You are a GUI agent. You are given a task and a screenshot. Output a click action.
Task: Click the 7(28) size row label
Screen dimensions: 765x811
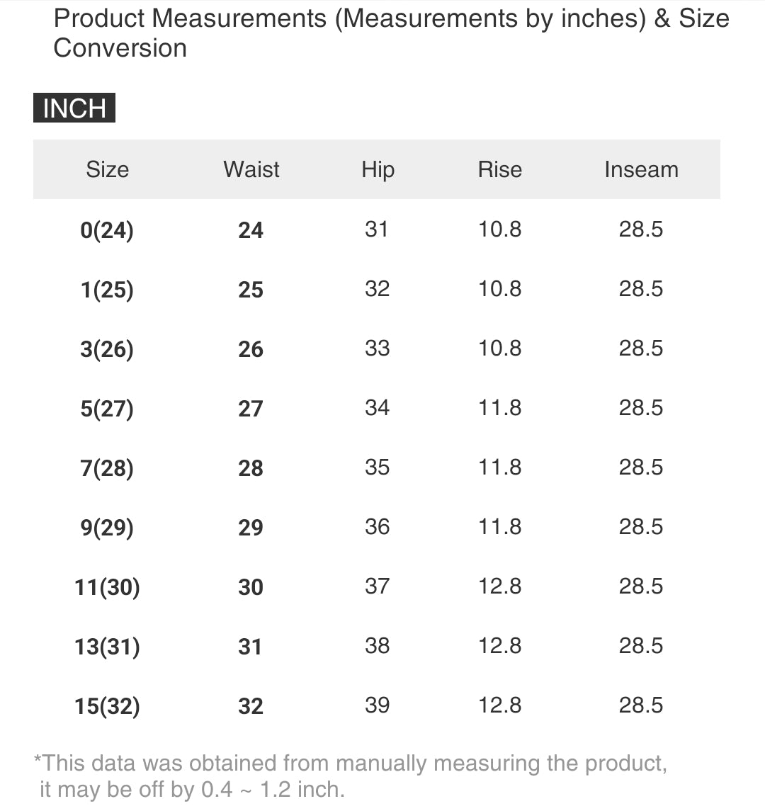(x=107, y=468)
